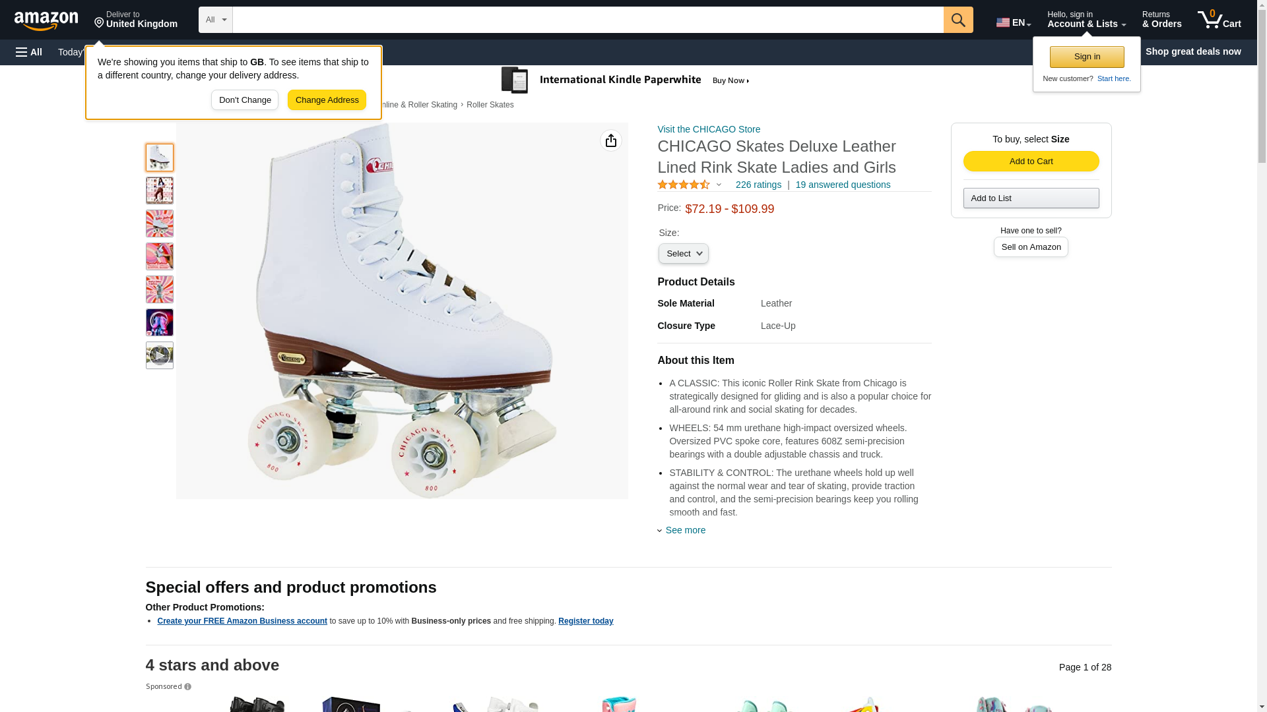Click the yellow Sign in button
This screenshot has height=712, width=1267.
[x=1087, y=57]
